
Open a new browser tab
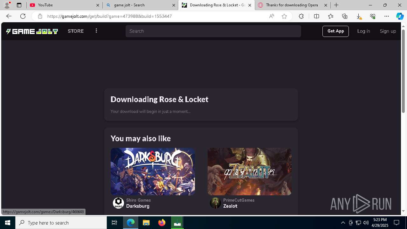coord(336,5)
